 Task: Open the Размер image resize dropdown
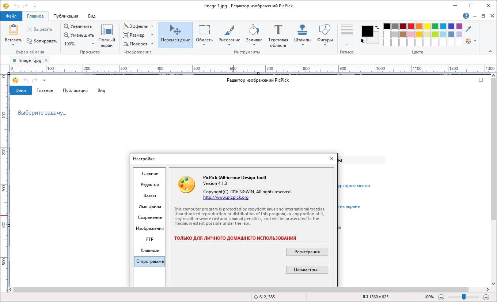point(138,35)
